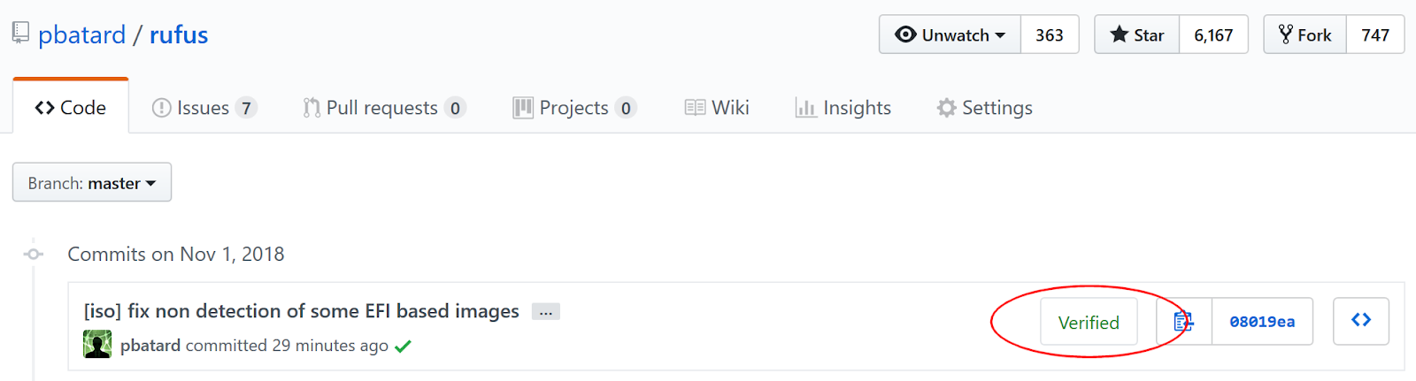Copy the full commit SHA clipboard icon
Image resolution: width=1416 pixels, height=381 pixels.
1183,322
